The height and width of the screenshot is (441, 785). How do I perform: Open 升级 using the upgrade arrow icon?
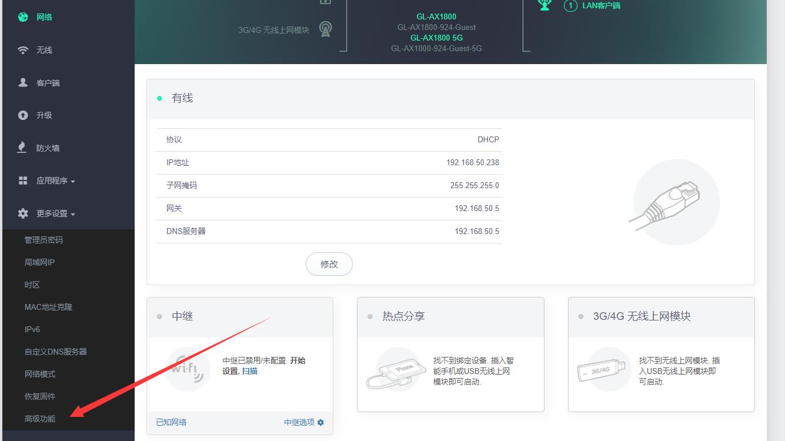coord(22,115)
